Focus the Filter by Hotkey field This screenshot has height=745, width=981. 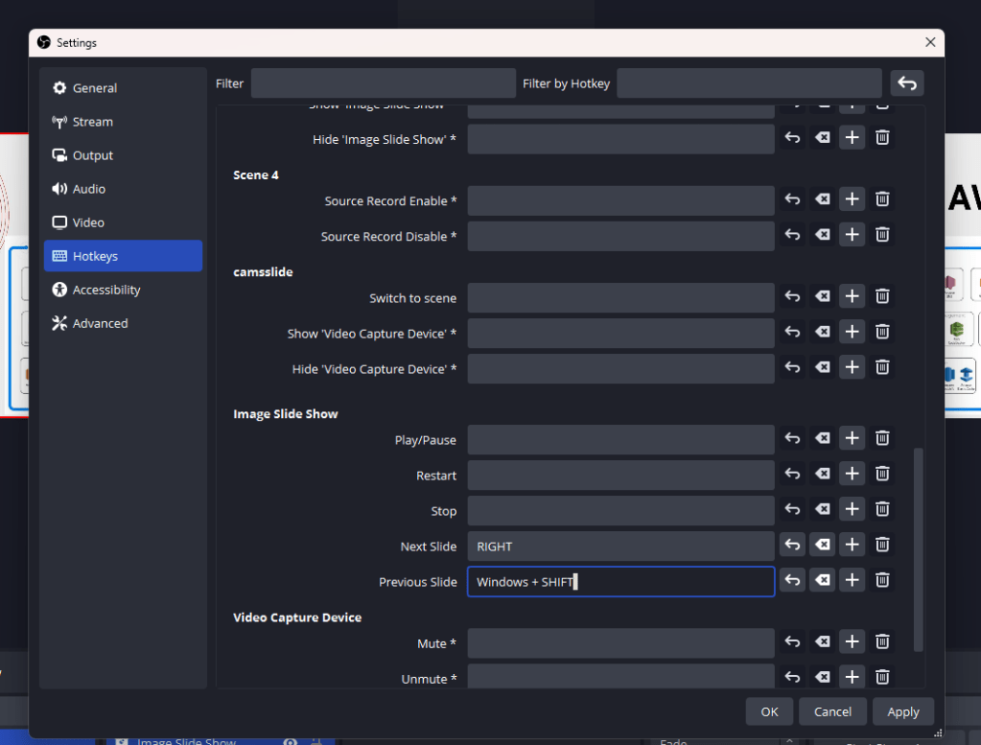(x=749, y=83)
